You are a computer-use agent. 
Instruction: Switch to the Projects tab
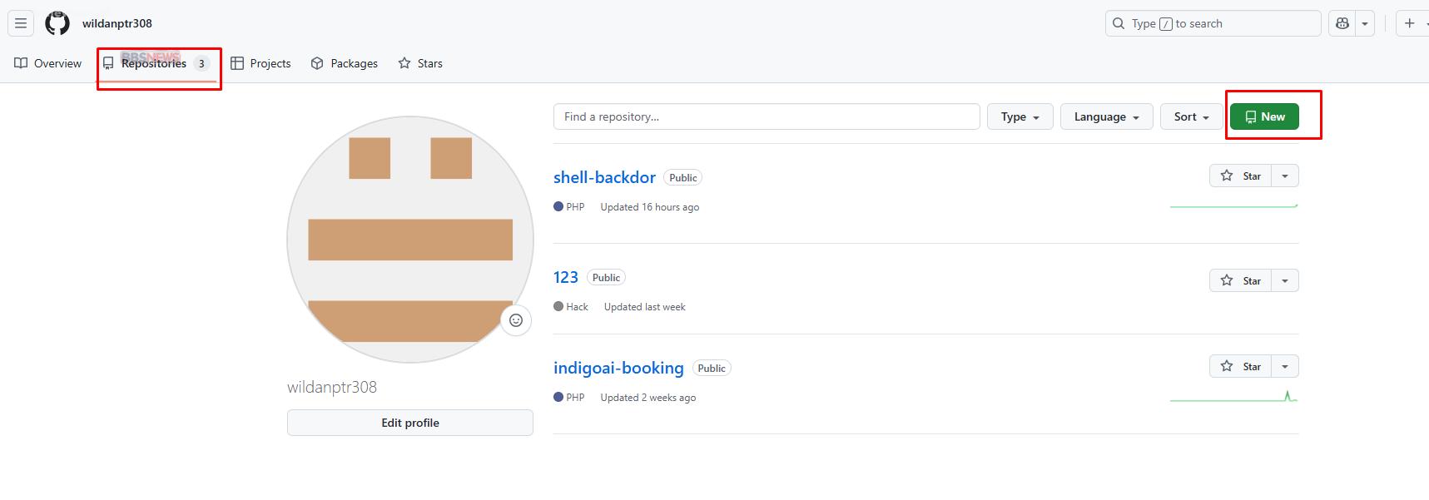[260, 63]
